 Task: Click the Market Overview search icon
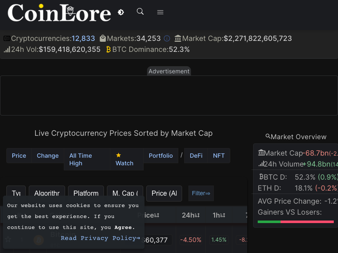[x=268, y=136]
